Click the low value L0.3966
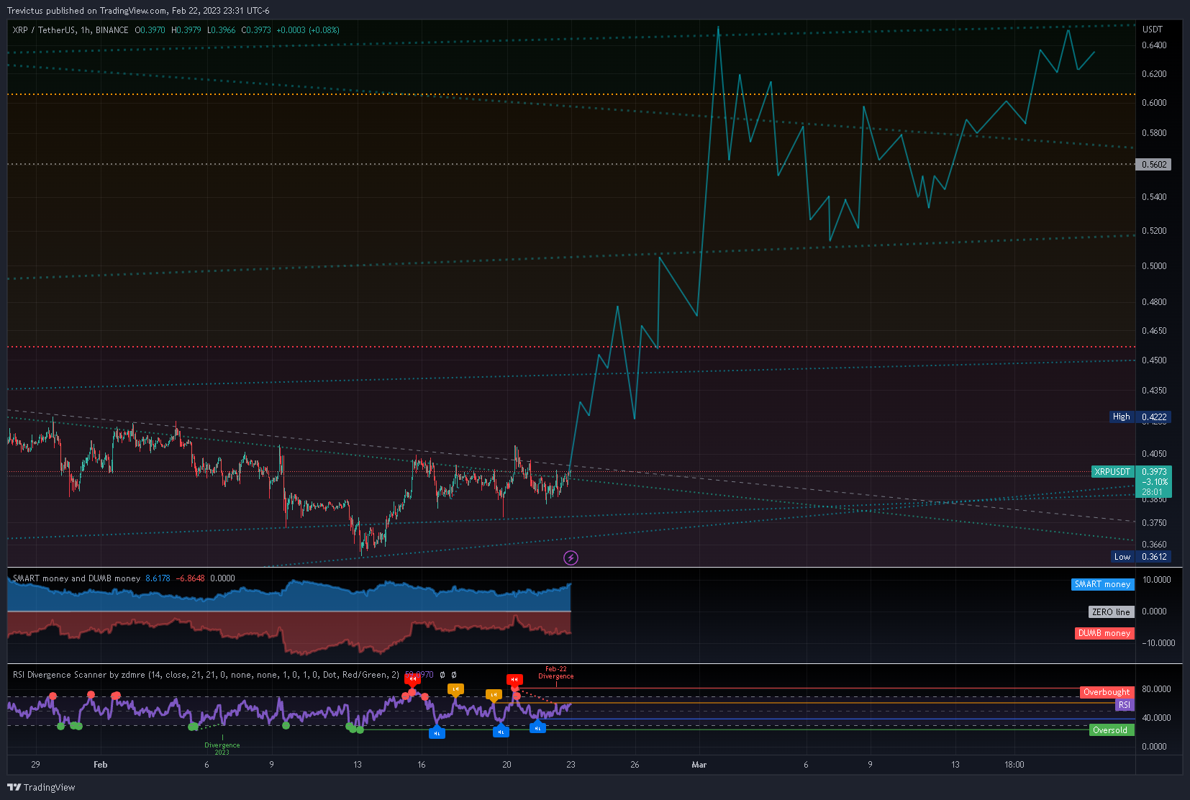The image size is (1190, 800). pos(222,30)
